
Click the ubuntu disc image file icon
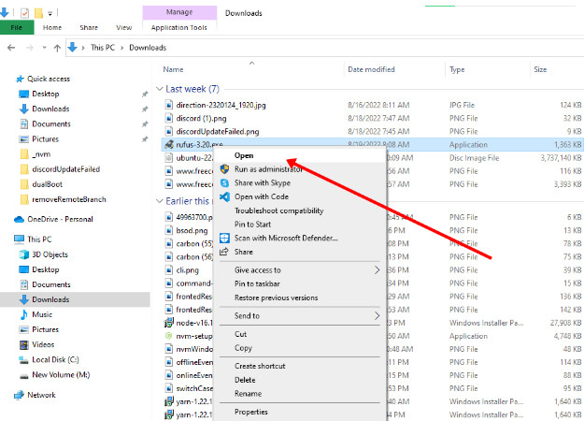coord(169,158)
